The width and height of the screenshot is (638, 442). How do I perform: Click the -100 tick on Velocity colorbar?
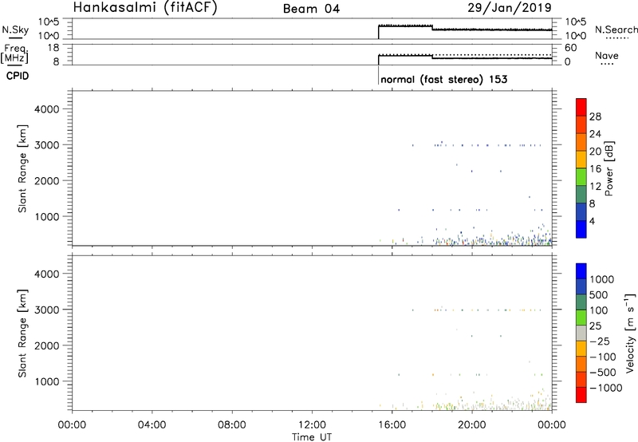[603, 357]
